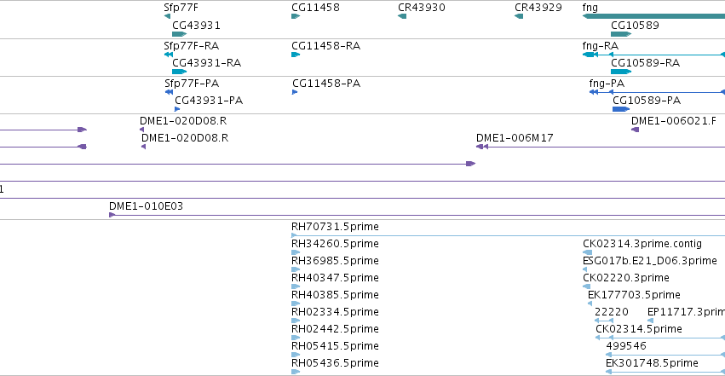725x376 pixels.
Task: Click the RH70731.5prime EST label
Action: coord(335,227)
